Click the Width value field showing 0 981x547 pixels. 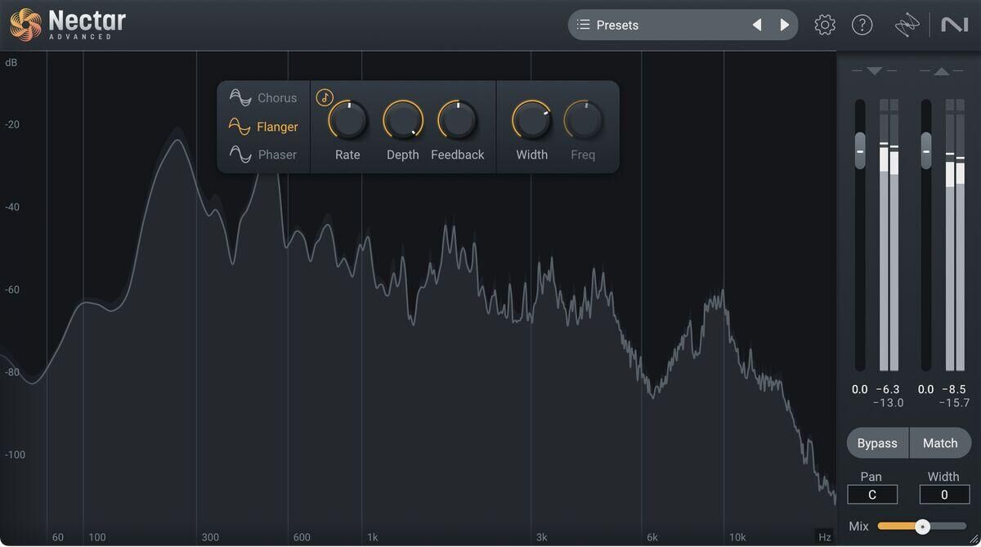pyautogui.click(x=943, y=495)
